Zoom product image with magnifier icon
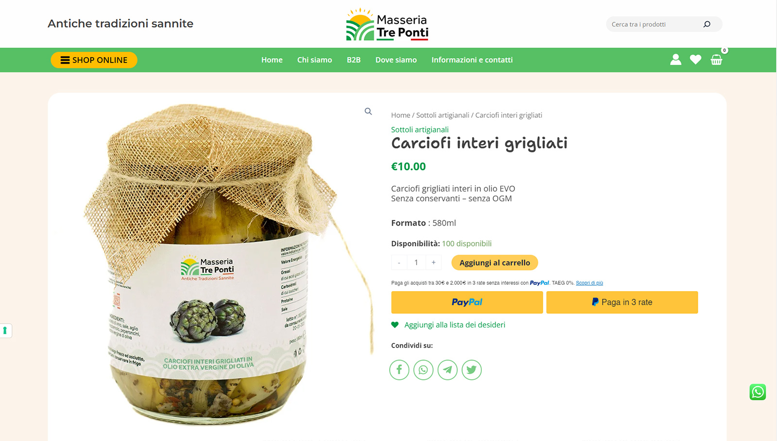Image resolution: width=777 pixels, height=441 pixels. coord(368,112)
